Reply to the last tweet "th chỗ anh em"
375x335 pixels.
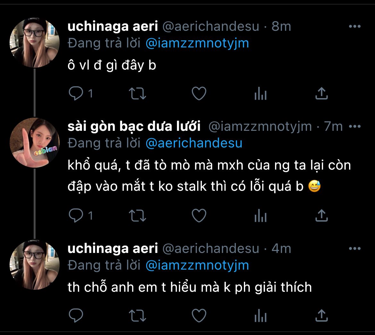pos(76,316)
